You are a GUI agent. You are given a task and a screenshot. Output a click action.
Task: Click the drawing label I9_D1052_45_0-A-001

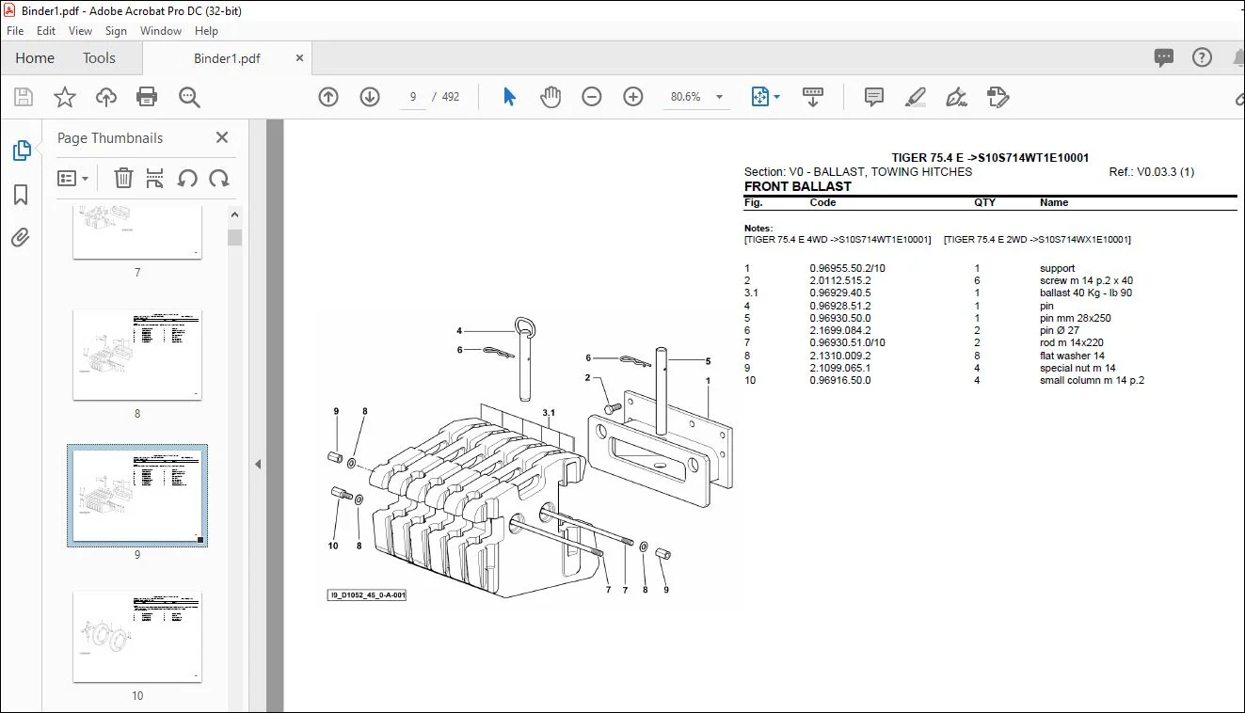pyautogui.click(x=367, y=595)
